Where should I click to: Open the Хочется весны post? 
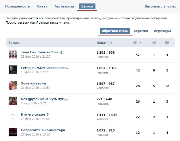pyautogui.click(x=34, y=83)
